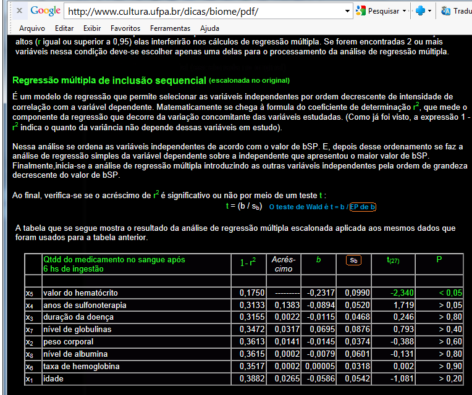Click row 'nível de albumina'
The height and width of the screenshot is (395, 472).
coord(244,354)
